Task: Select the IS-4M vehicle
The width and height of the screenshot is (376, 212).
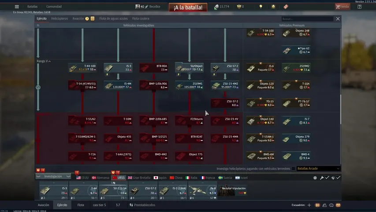Action: [x=118, y=85]
